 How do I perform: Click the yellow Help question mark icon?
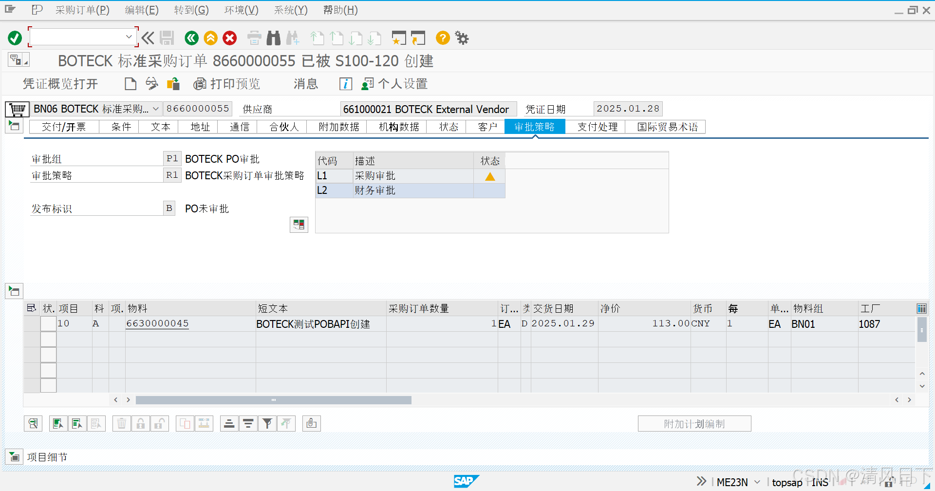(442, 38)
